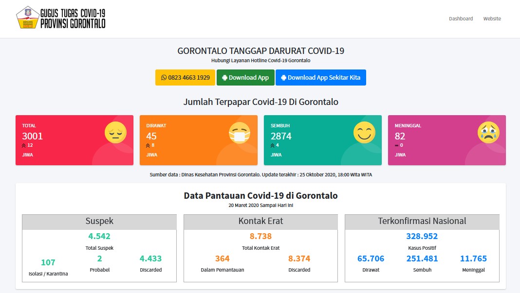
Task: Click the up-arrow increase icon under Total 3001
Action: coord(24,145)
